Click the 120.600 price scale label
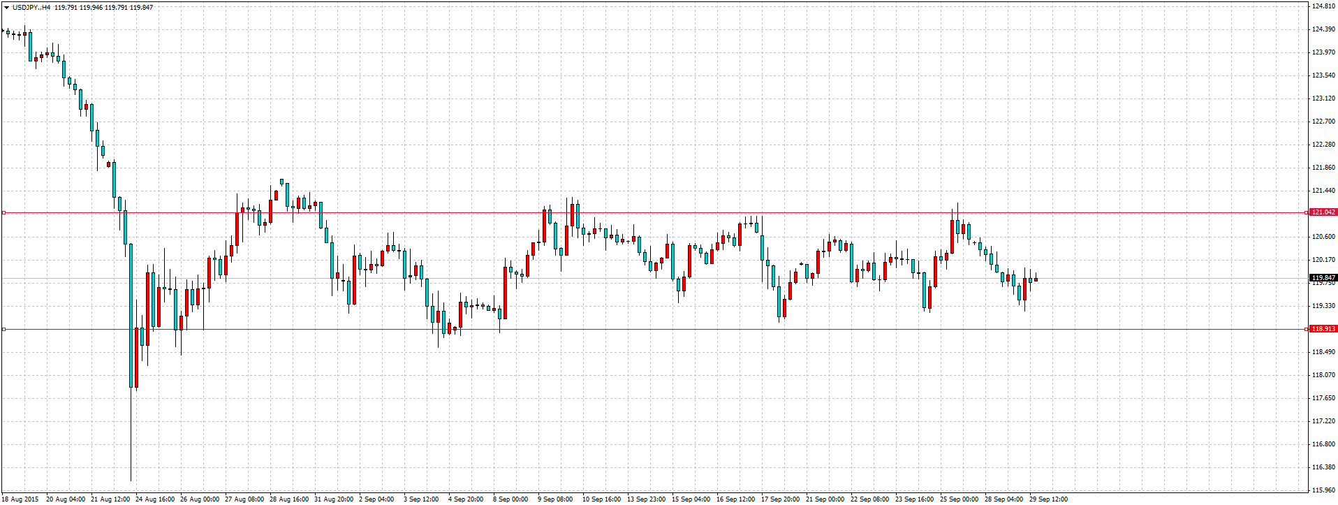The image size is (1338, 505). click(x=1323, y=237)
